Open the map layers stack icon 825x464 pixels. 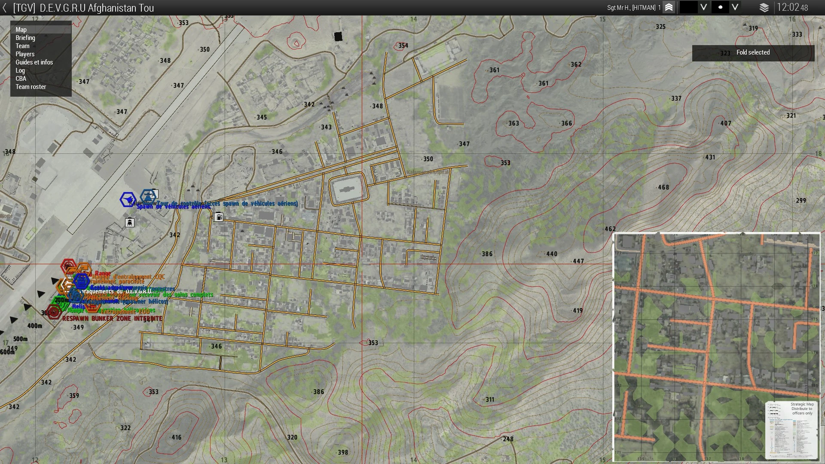coord(764,8)
